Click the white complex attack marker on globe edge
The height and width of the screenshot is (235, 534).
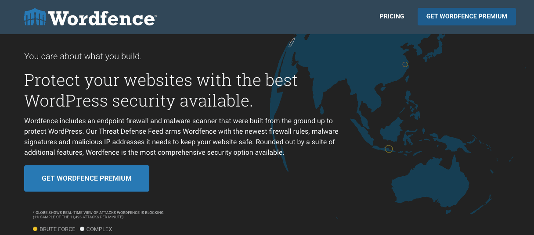292,43
